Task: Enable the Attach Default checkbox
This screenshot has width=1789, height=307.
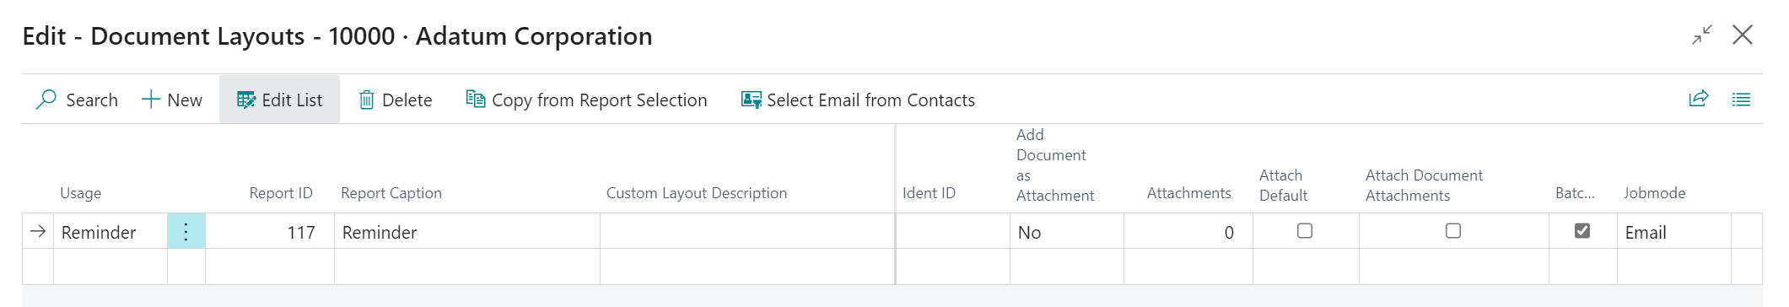Action: 1305,230
